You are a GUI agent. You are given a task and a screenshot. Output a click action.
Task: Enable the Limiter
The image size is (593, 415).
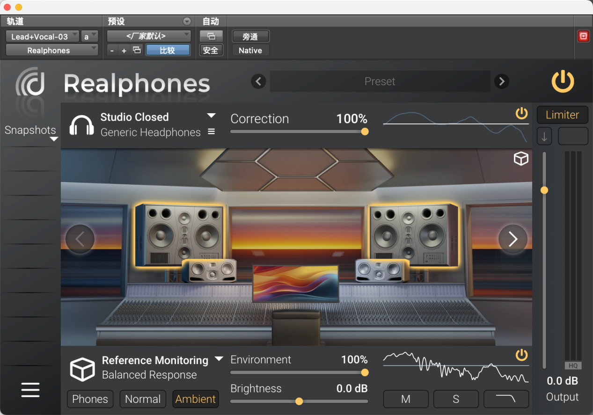562,115
